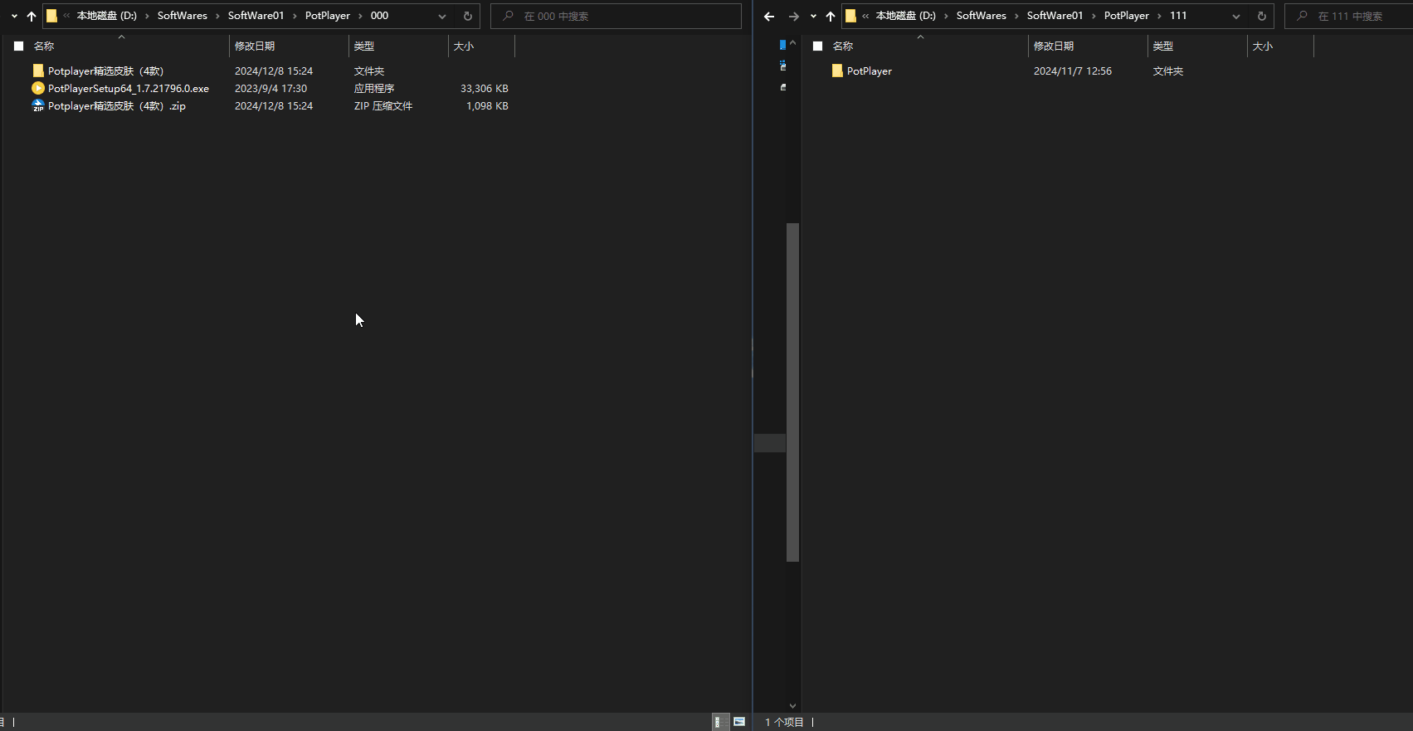This screenshot has height=731, width=1413.
Task: Click size cell 1,098 KB
Action: pos(487,106)
